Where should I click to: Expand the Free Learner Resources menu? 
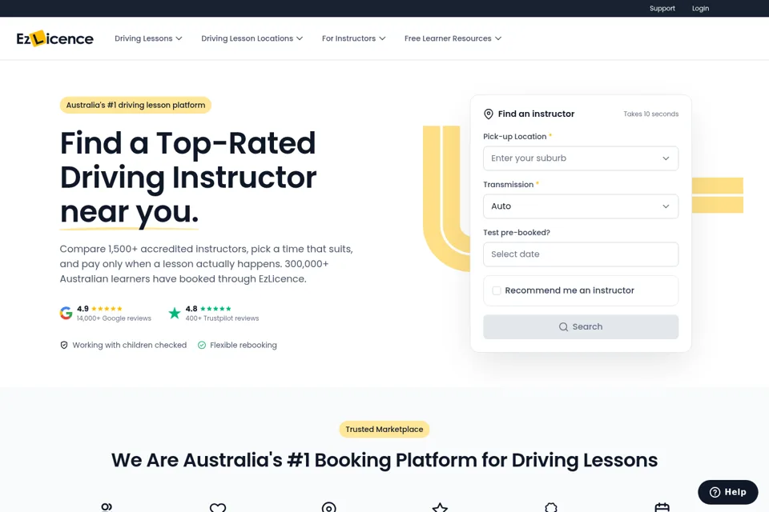(453, 38)
